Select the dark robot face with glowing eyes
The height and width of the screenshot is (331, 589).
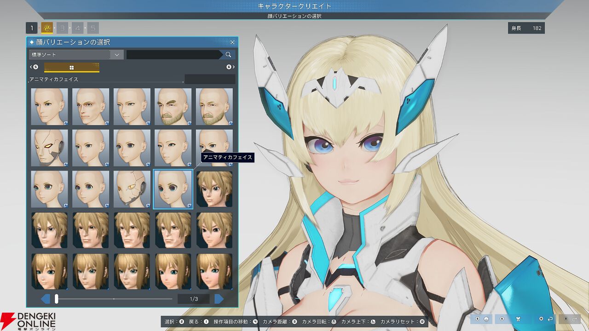(x=49, y=148)
